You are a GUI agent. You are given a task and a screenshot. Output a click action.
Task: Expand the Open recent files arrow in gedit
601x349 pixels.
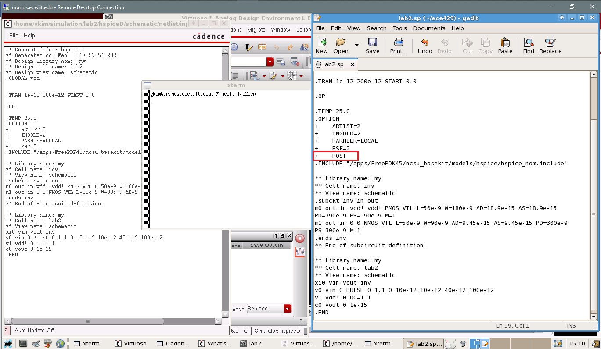click(356, 46)
